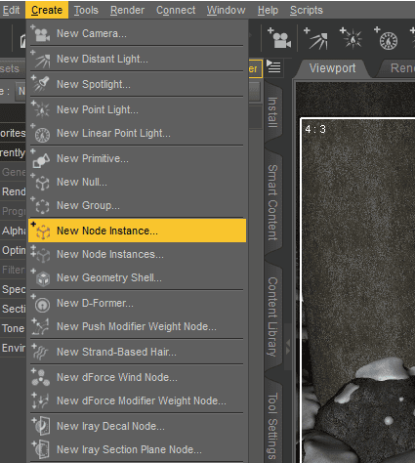This screenshot has width=415, height=463.
Task: Open the Smart Content side tab
Action: pos(272,202)
